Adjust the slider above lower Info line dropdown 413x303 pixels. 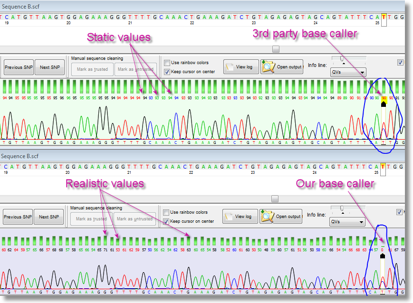pyautogui.click(x=342, y=208)
